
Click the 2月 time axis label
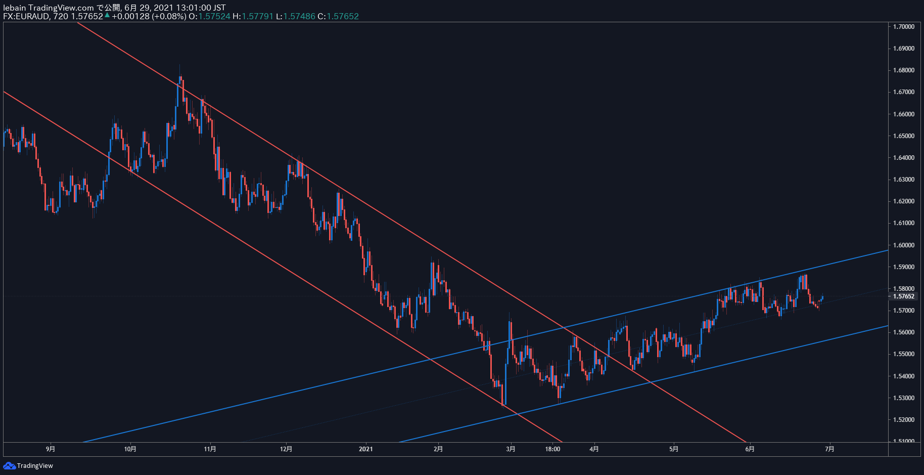(438, 449)
